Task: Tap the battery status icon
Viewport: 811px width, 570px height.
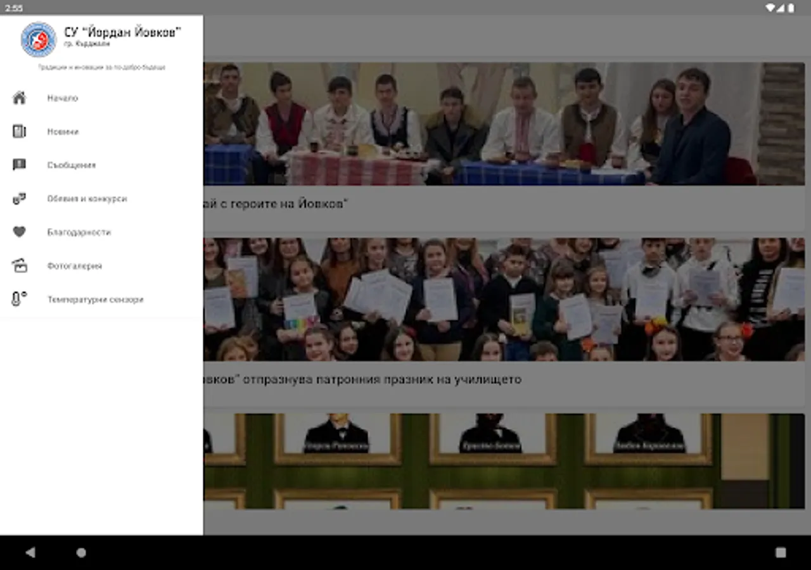Action: point(791,8)
